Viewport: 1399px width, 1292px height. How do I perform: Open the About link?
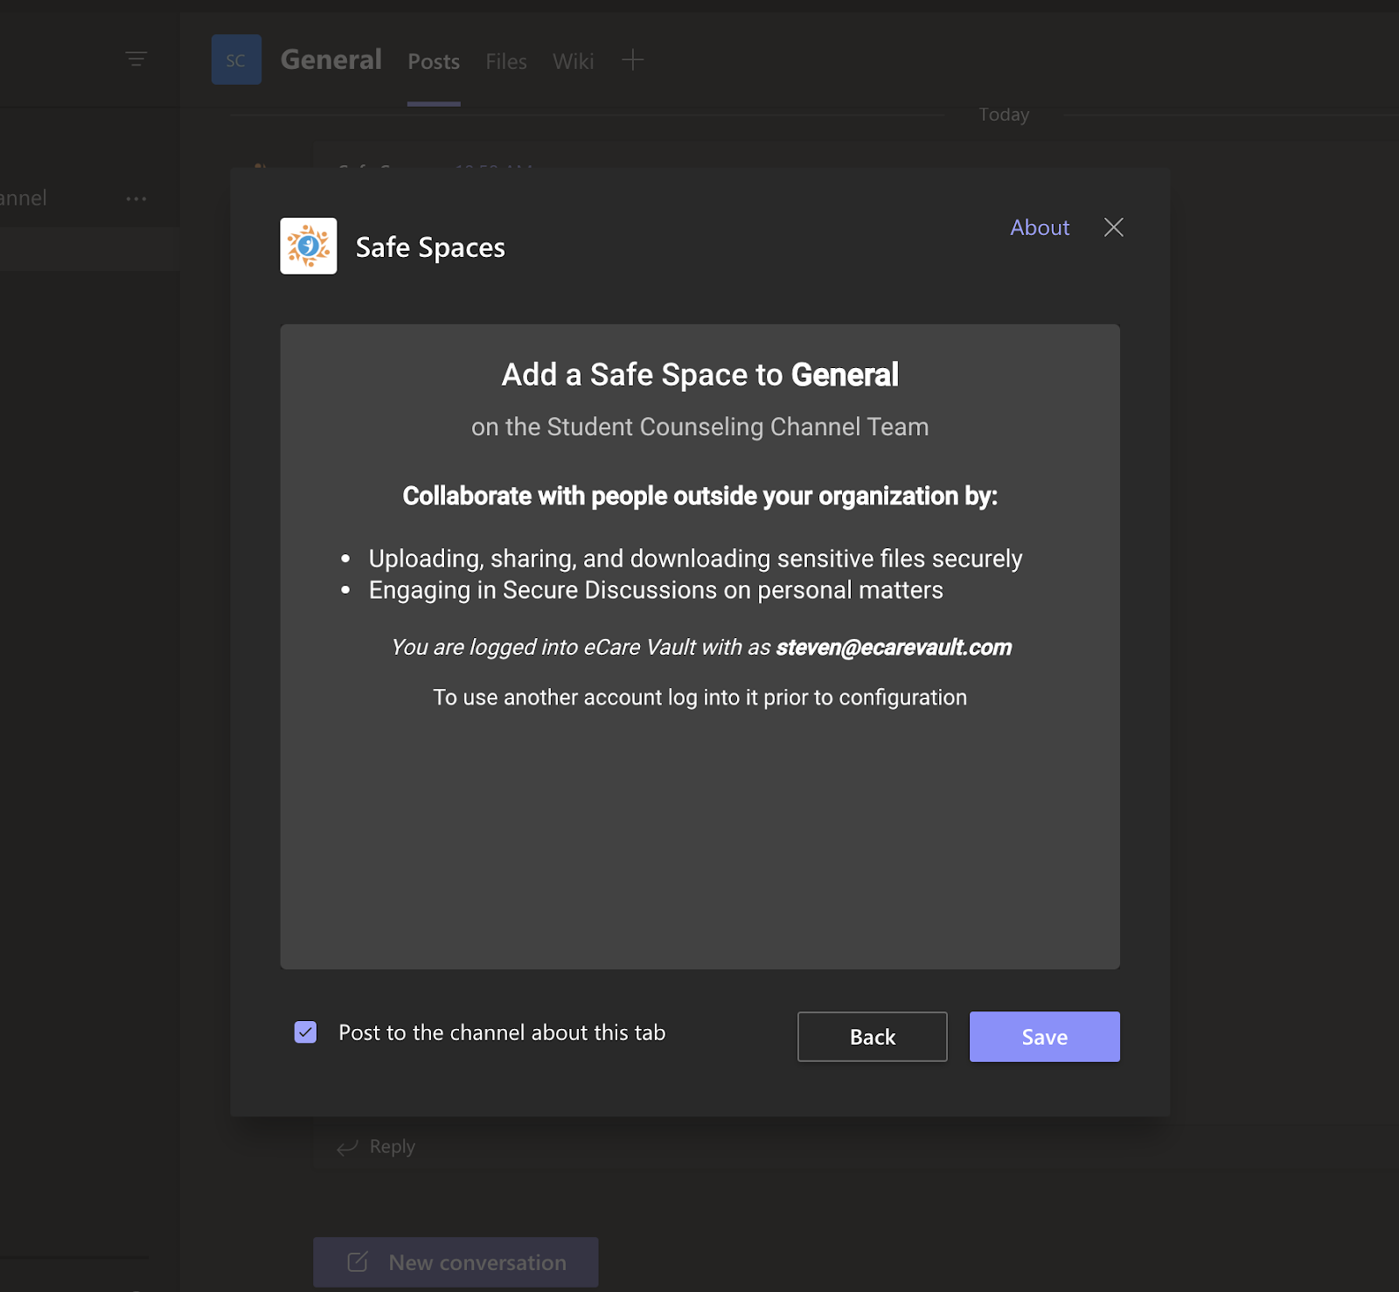click(1040, 227)
